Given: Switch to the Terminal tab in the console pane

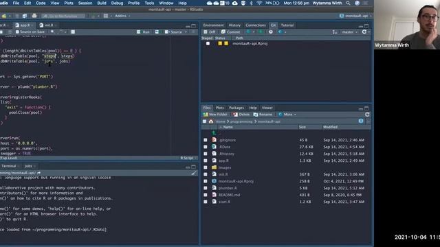Looking at the screenshot, I should (x=8, y=166).
